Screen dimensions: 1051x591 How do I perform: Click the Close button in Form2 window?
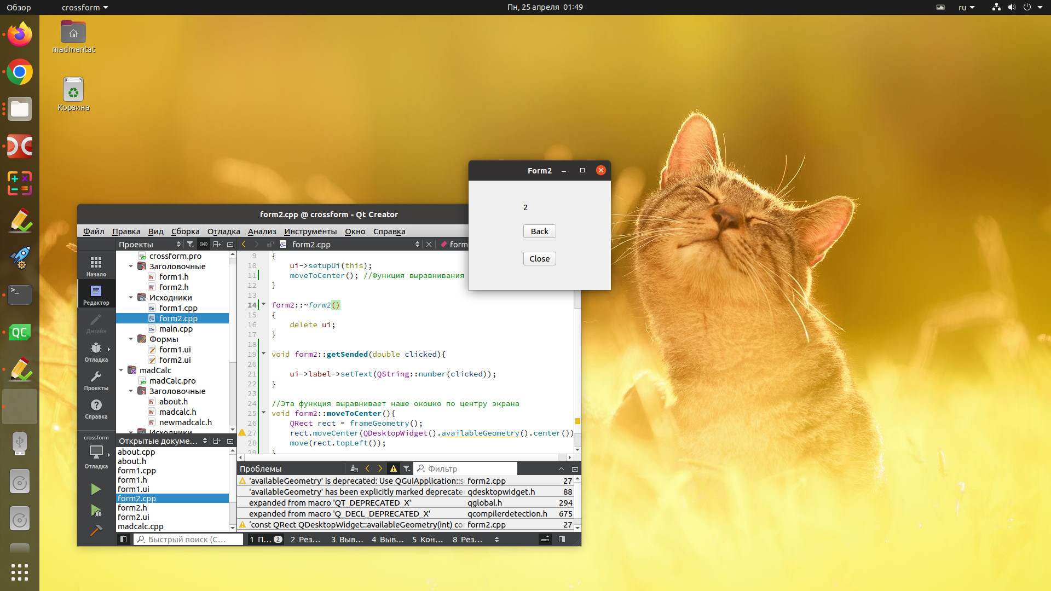[x=539, y=259]
